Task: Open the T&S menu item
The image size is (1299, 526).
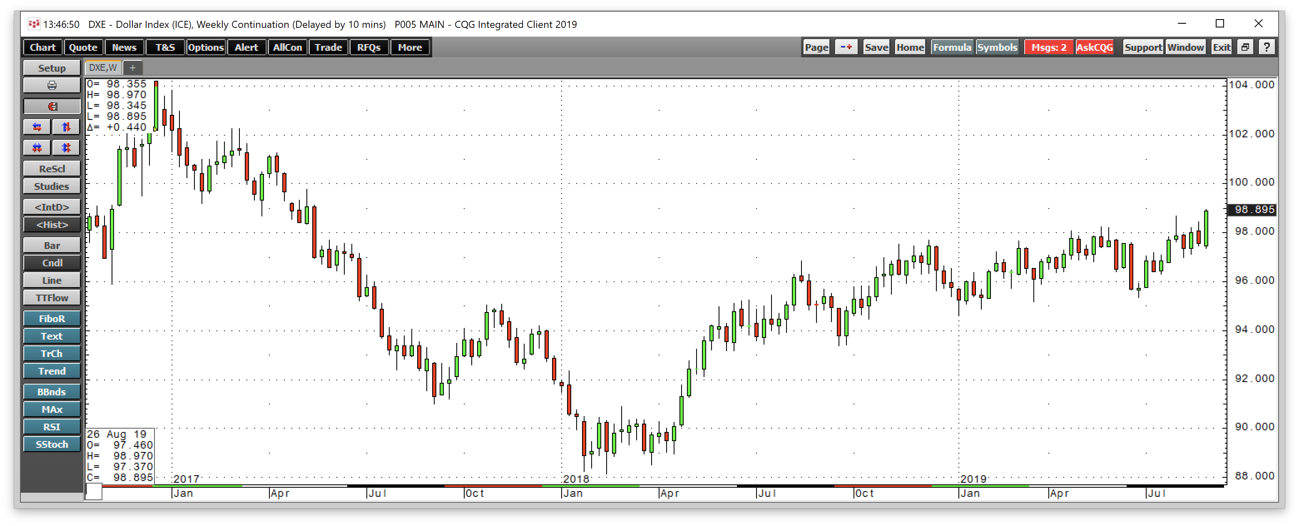Action: (x=165, y=47)
